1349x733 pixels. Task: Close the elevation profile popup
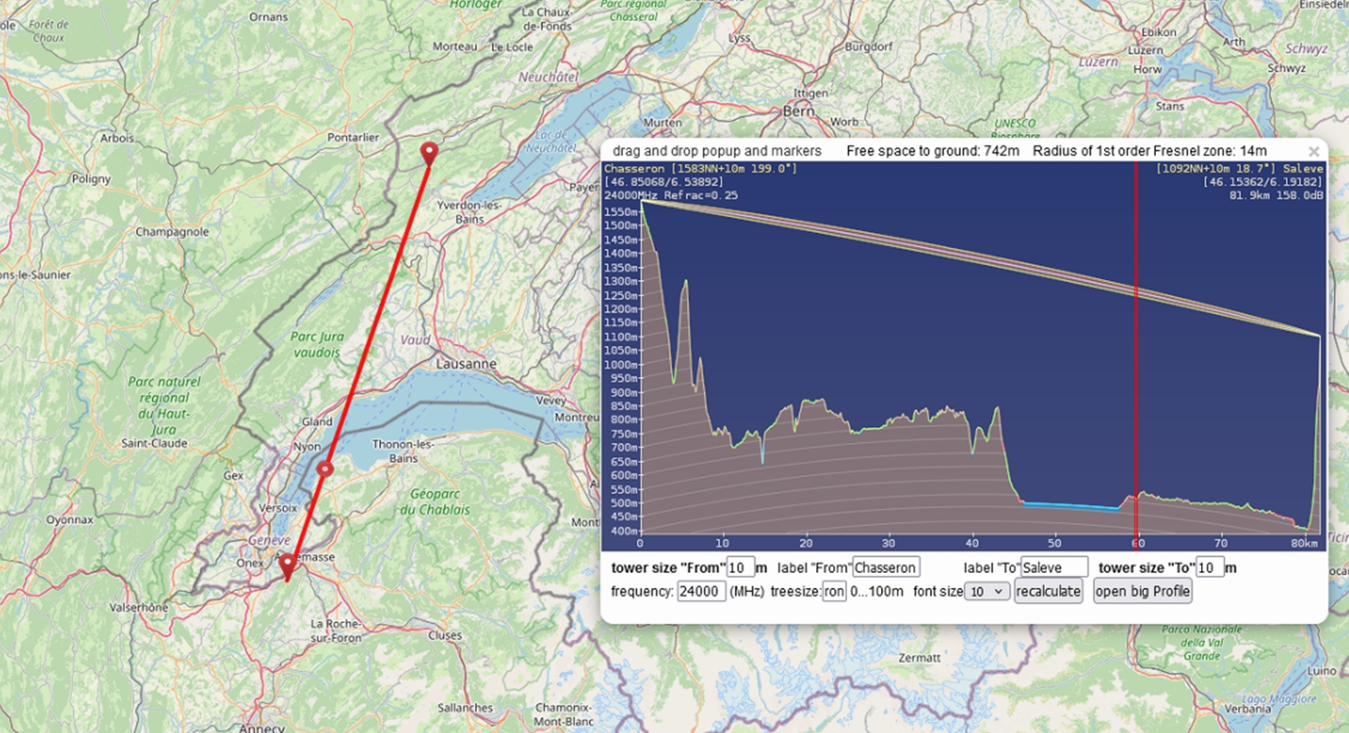click(x=1313, y=151)
